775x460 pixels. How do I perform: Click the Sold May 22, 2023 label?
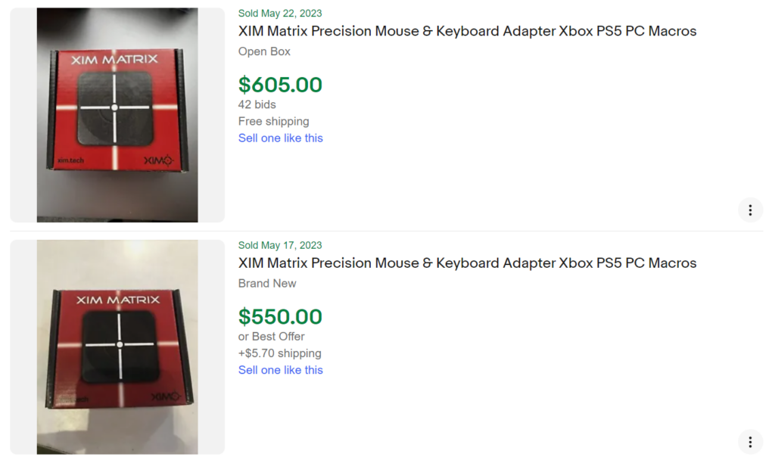coord(279,13)
